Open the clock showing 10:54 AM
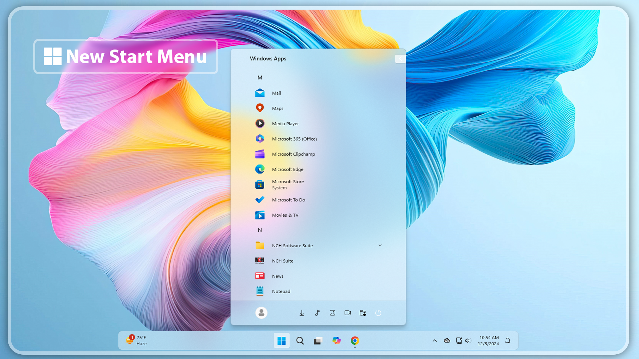Viewport: 639px width, 359px height. [x=489, y=341]
